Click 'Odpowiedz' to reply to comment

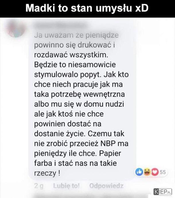tap(106, 186)
